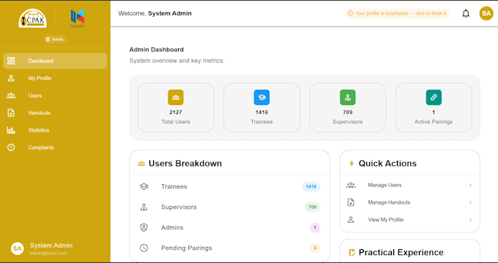Click the blue Trainees graduation cap icon
Screen dimensions: 498x263
[x=261, y=97]
